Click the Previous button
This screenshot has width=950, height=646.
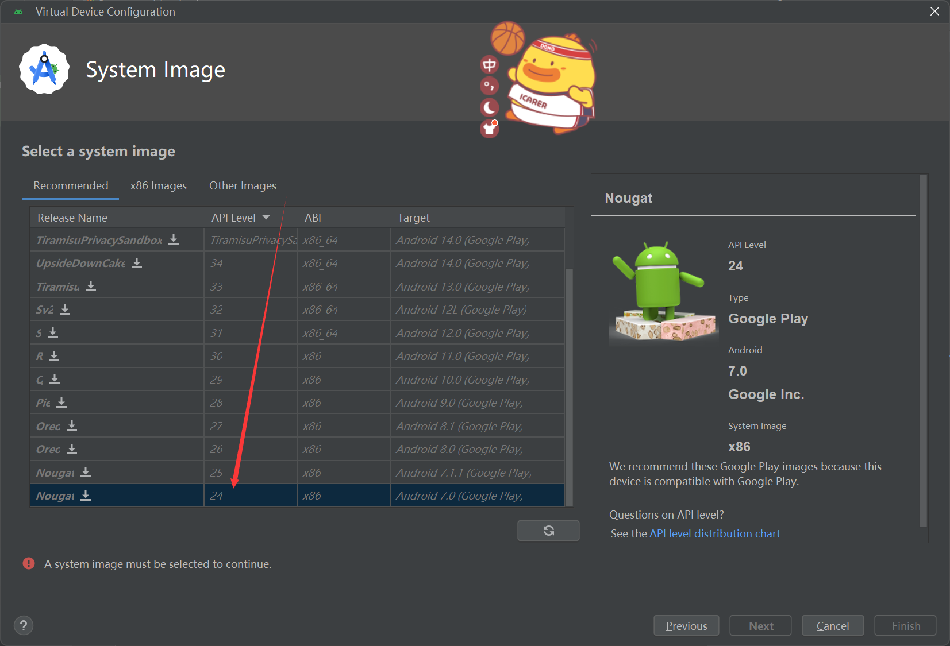point(686,626)
